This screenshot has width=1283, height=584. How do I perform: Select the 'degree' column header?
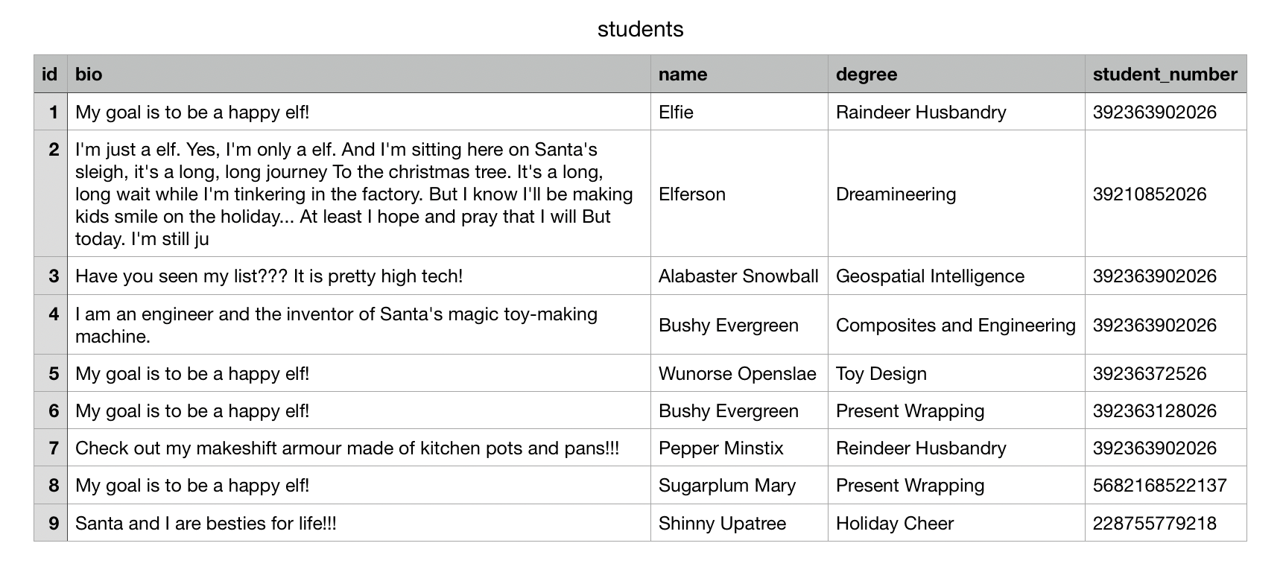click(x=957, y=74)
